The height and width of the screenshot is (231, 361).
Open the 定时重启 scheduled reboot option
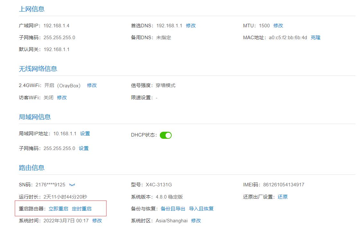coord(82,209)
